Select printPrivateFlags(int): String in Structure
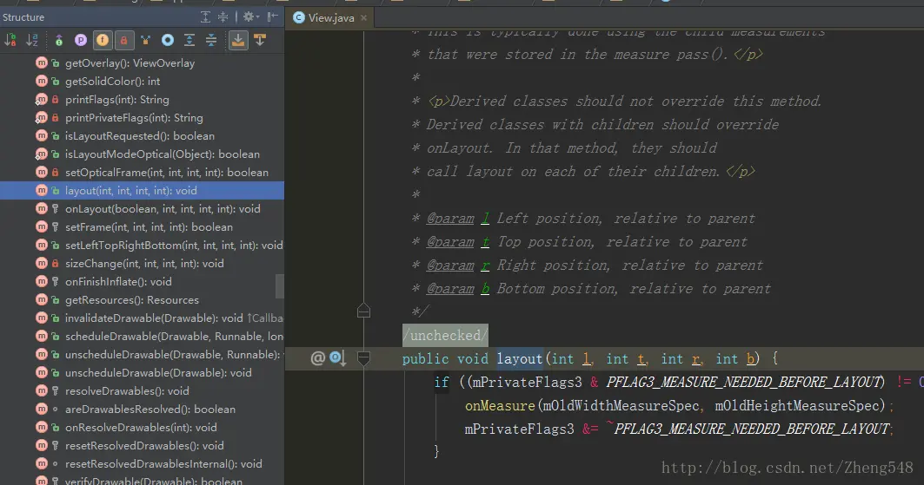 pos(134,118)
